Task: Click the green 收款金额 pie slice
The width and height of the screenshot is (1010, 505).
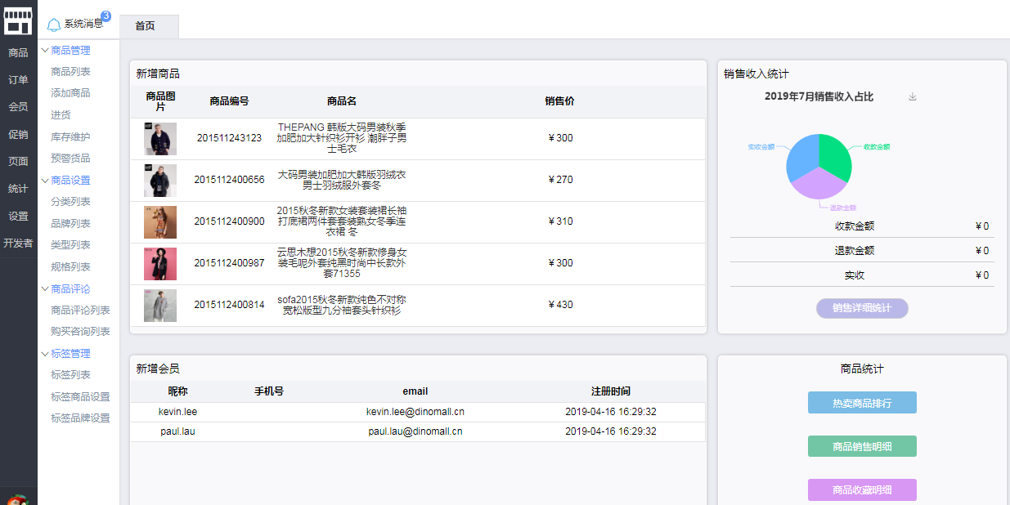Action: point(834,157)
